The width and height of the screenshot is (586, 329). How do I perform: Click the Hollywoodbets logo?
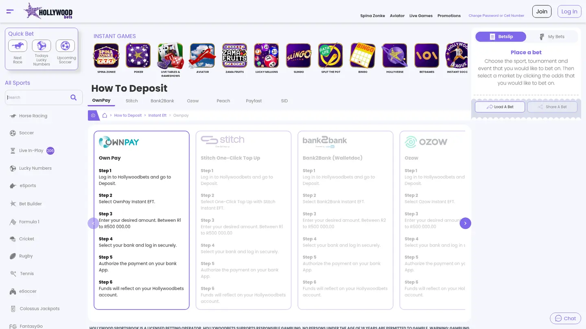coord(48,11)
